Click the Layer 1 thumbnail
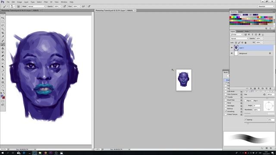 (x=236, y=48)
